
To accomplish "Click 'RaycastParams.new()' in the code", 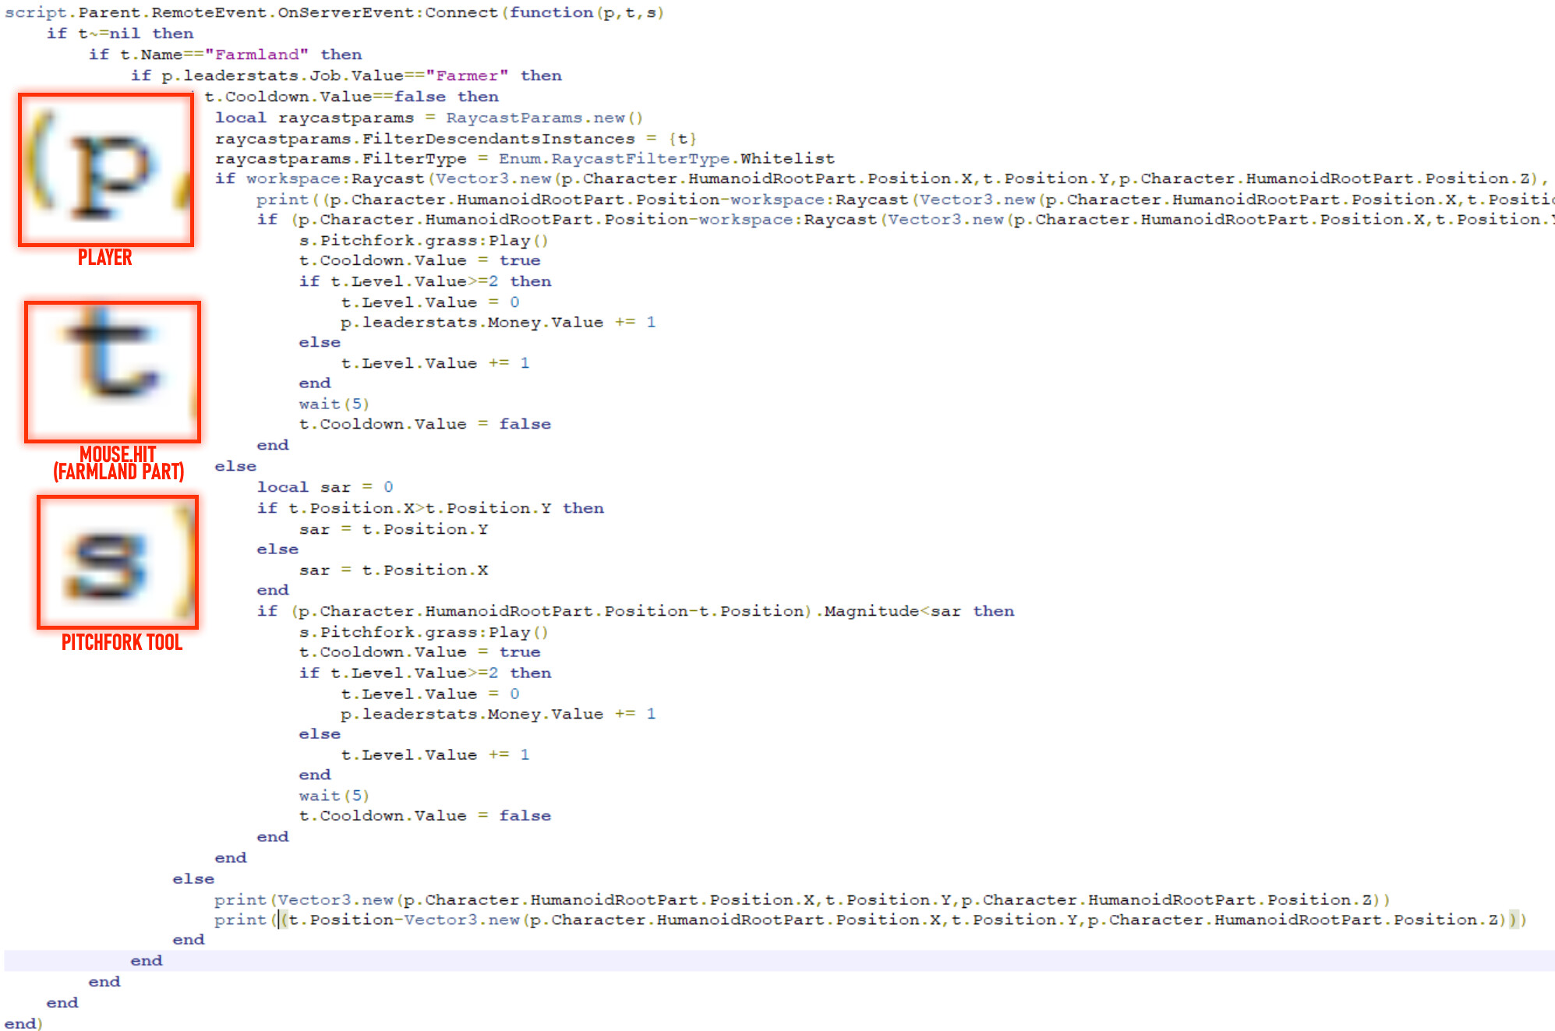I will click(x=544, y=118).
